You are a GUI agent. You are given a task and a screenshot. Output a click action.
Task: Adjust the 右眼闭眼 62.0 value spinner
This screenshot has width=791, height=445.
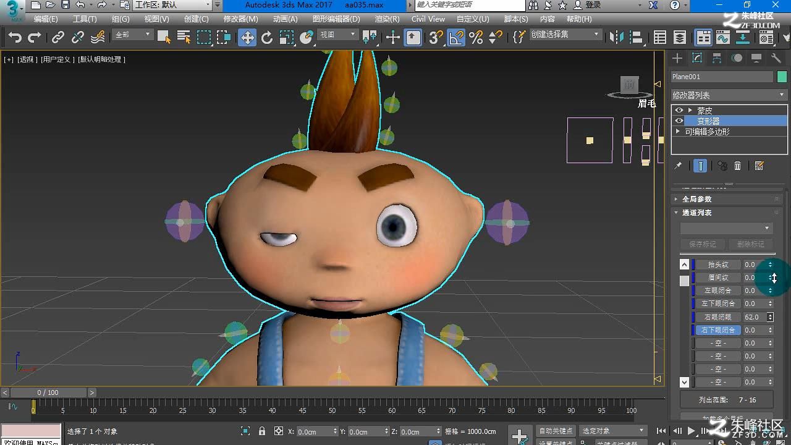770,317
